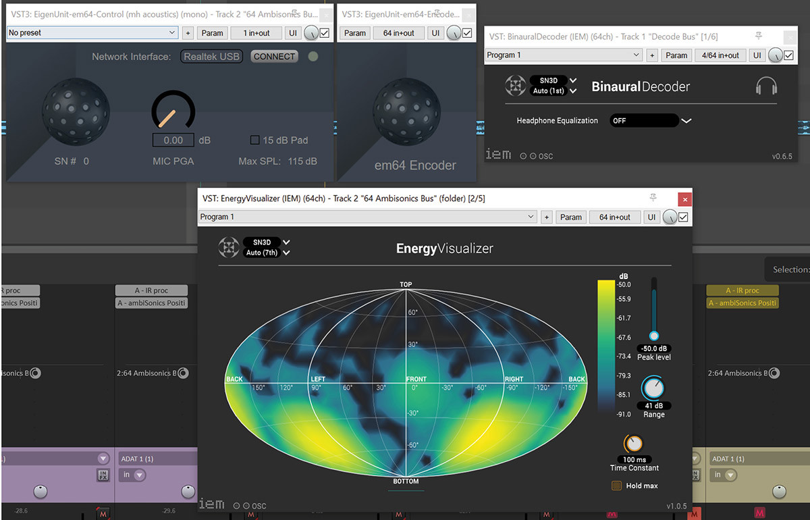Open the A - IR proc slot on -29.6 track
The image size is (810, 520).
pos(151,290)
